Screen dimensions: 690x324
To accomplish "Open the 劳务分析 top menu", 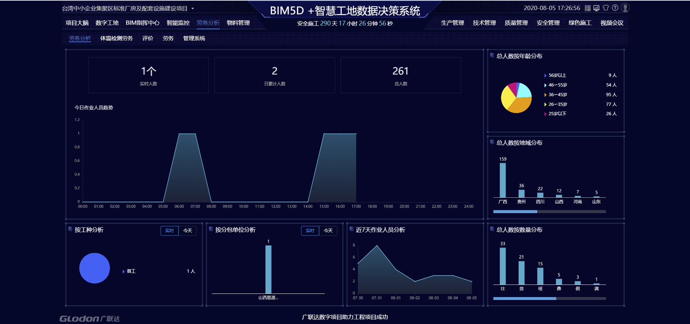I will 208,23.
